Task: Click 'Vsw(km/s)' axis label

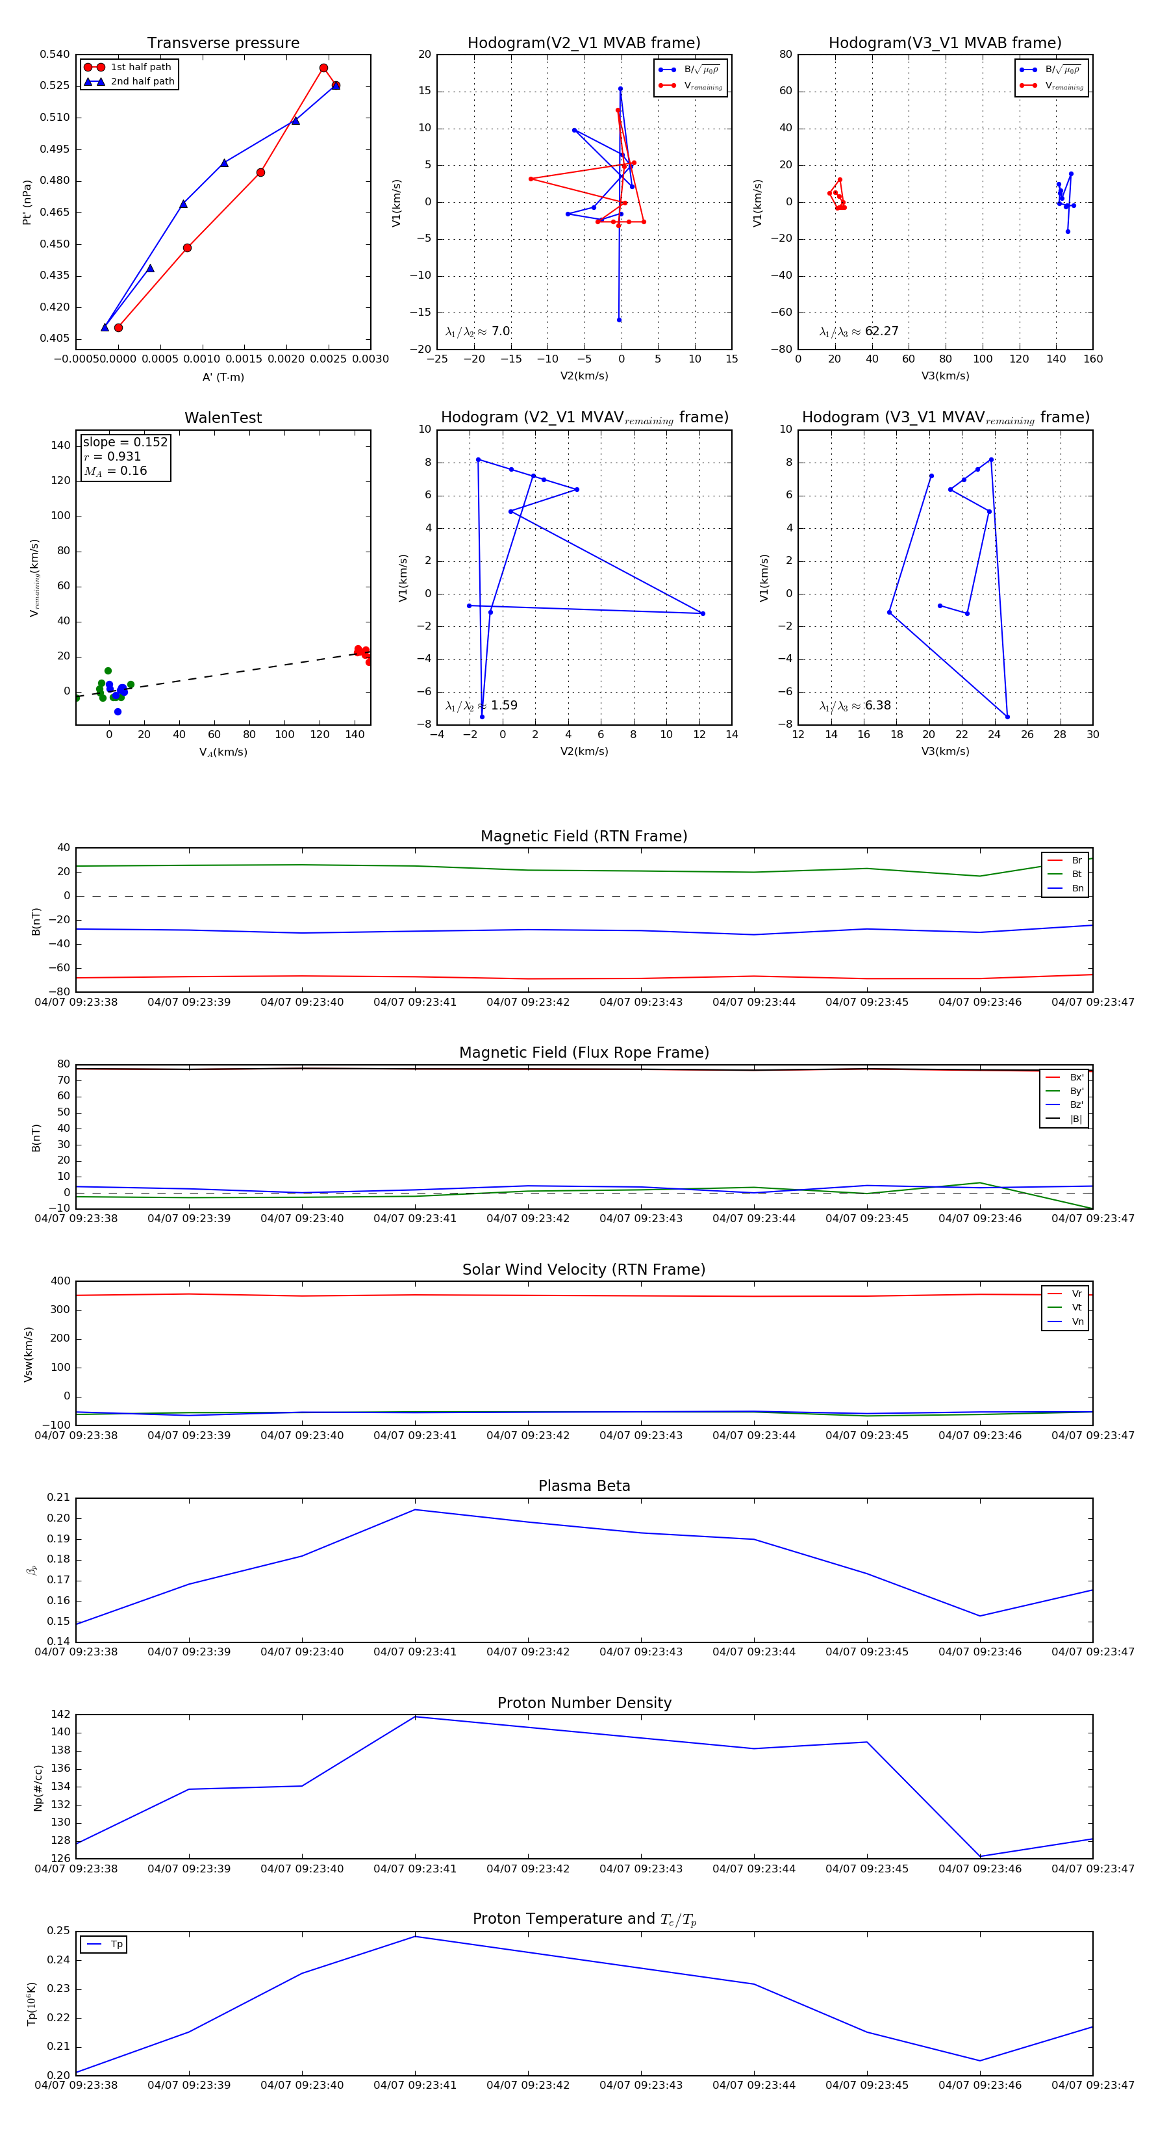Action: point(29,1354)
